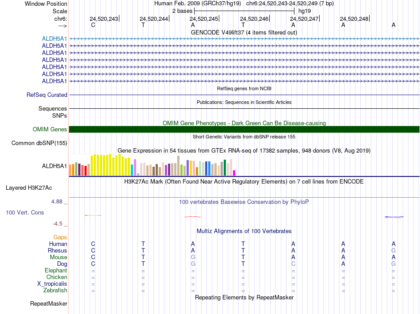
Task: Click the Rhesus species alignment label
Action: (x=57, y=250)
